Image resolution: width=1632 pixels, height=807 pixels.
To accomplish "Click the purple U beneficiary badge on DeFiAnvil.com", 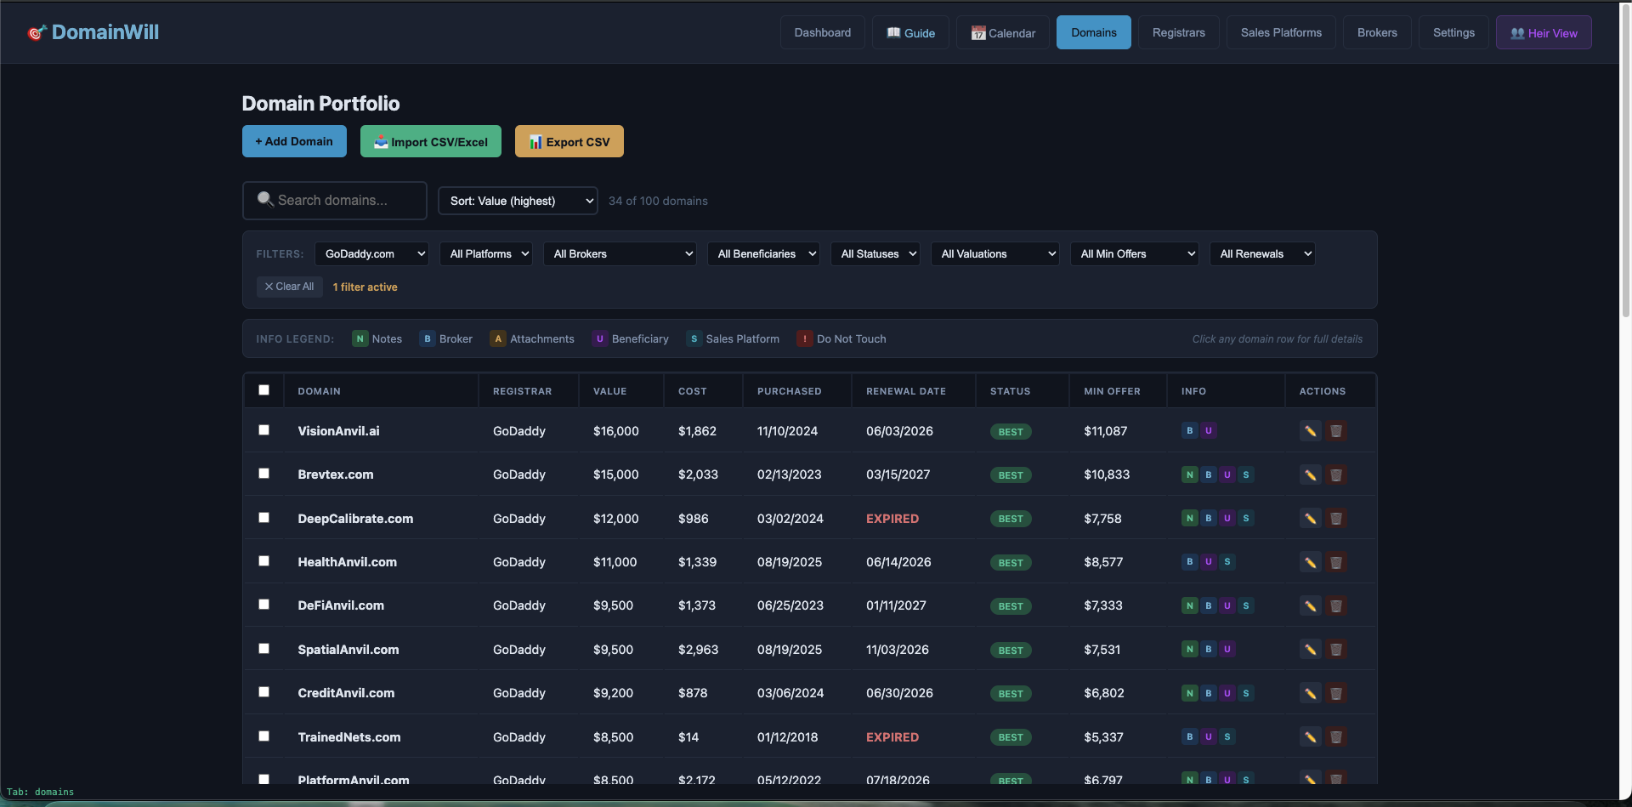I will click(x=1227, y=605).
